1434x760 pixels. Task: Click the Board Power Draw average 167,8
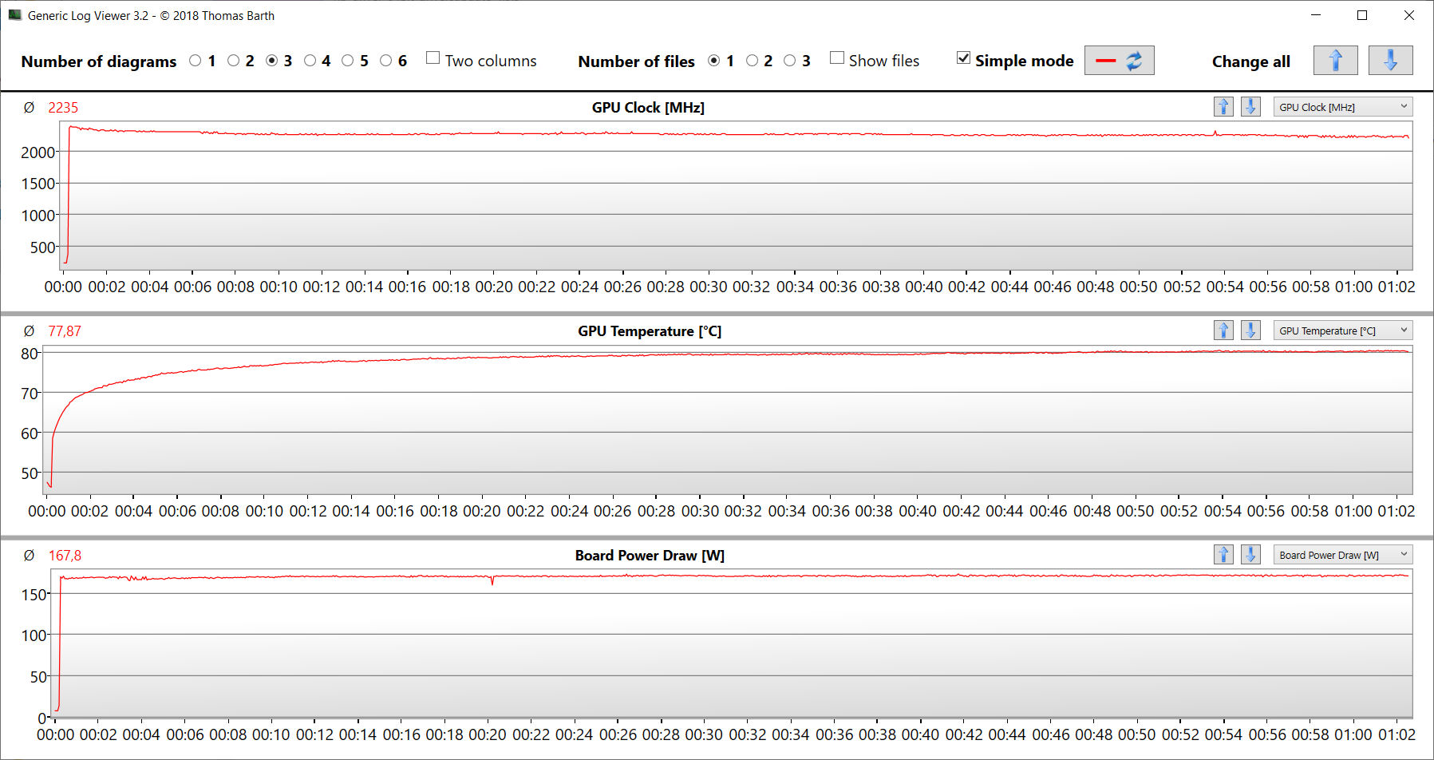click(65, 556)
